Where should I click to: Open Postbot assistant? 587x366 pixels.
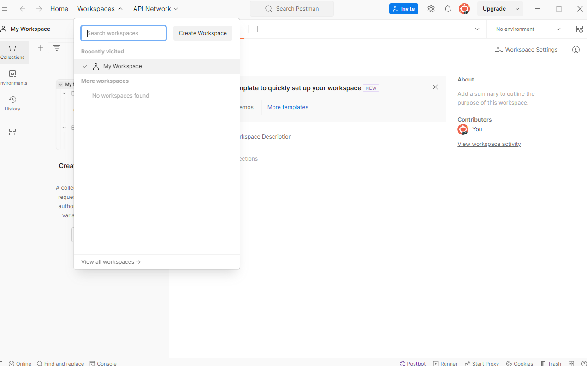point(413,363)
